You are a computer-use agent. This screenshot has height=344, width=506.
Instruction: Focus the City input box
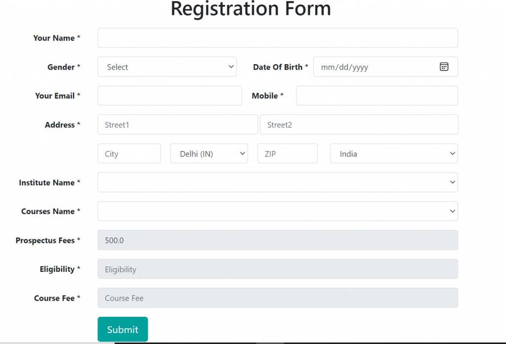(129, 154)
